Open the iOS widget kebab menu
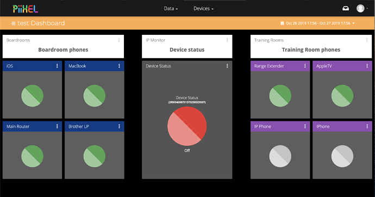Viewport: 375px width, 197px height. pyautogui.click(x=57, y=66)
